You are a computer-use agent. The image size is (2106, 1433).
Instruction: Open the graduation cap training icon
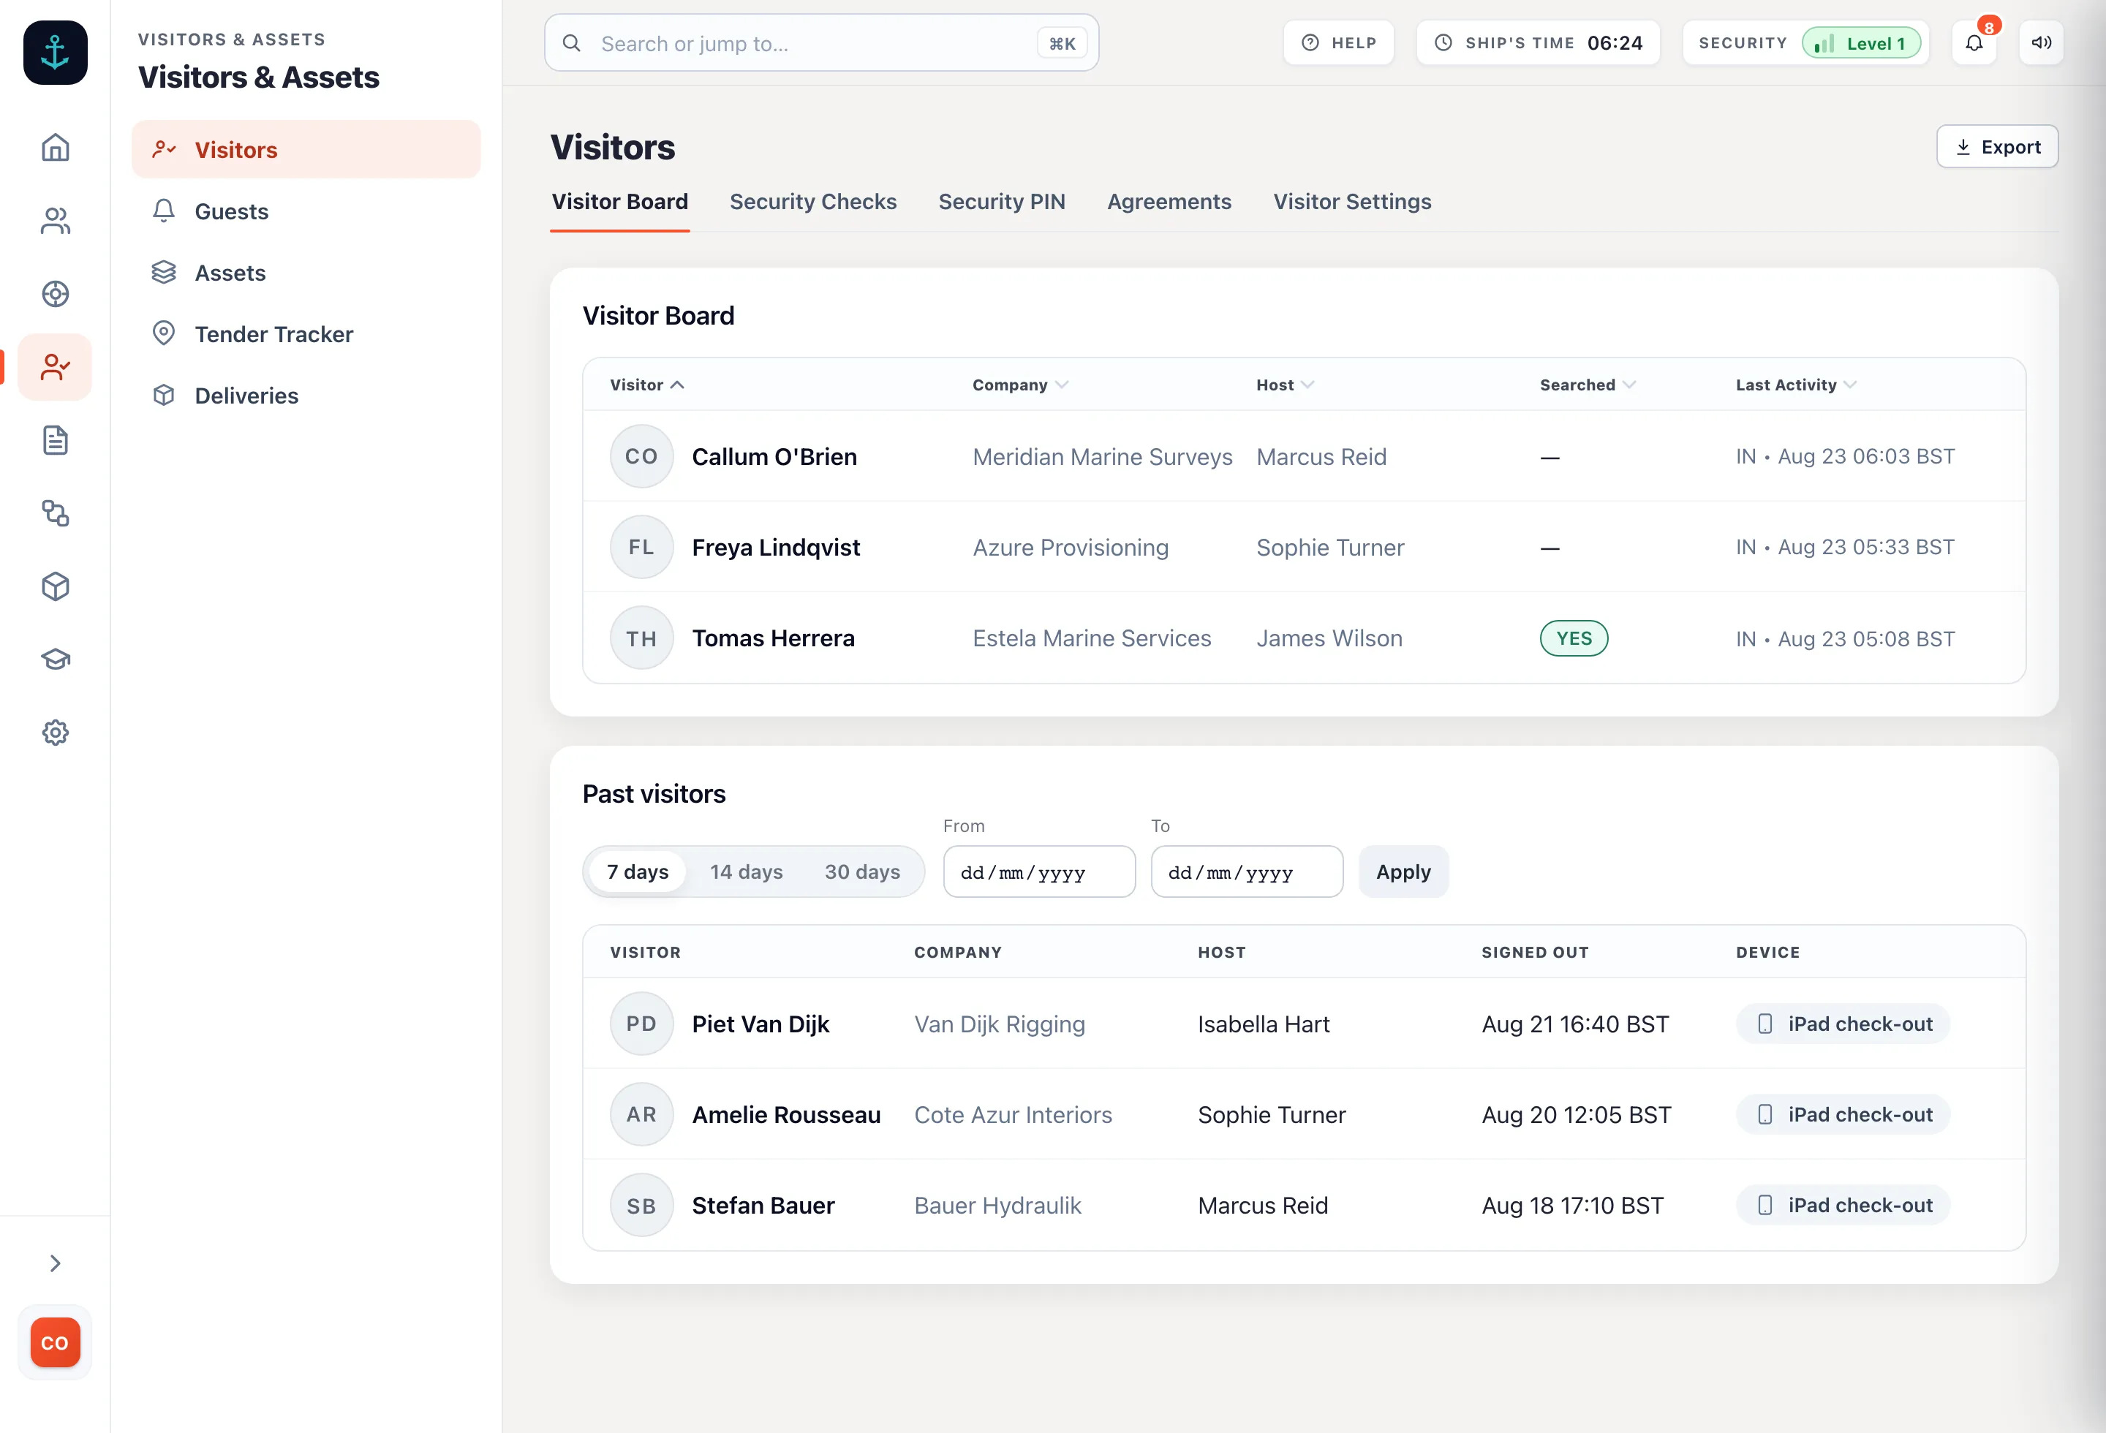56,659
